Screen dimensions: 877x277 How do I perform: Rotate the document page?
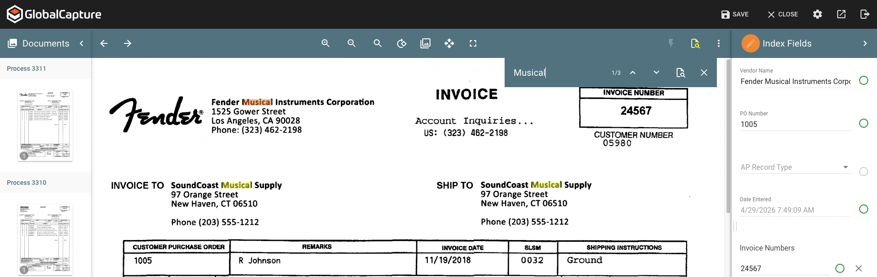click(x=402, y=43)
